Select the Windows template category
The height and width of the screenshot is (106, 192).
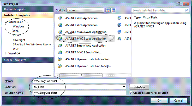click(19, 26)
